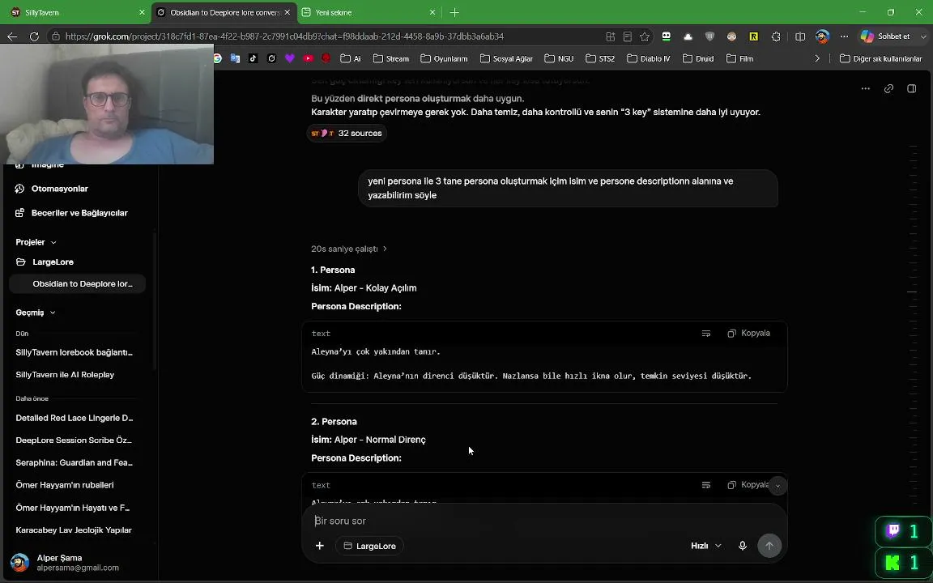The width and height of the screenshot is (933, 583).
Task: Click the scroll-to-bottom chevron button
Action: (777, 486)
